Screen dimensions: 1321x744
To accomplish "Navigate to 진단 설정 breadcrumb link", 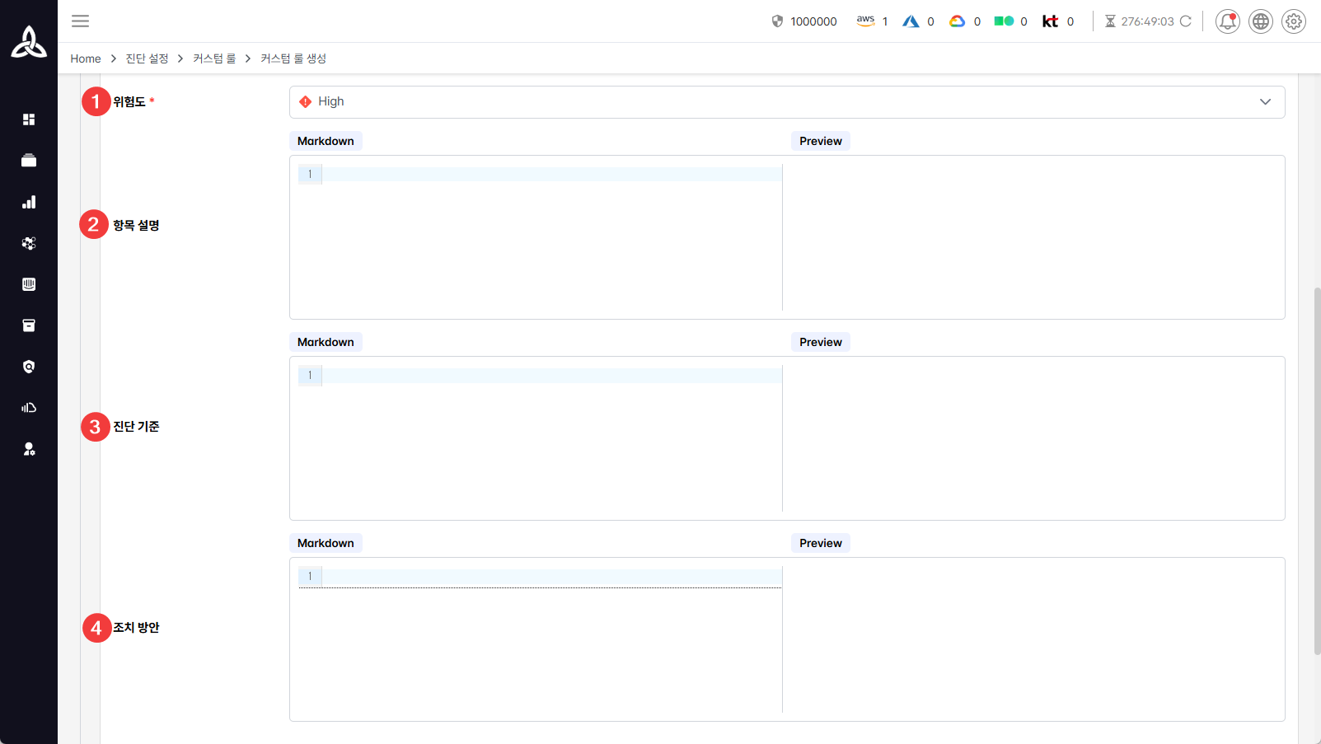I will pos(147,58).
